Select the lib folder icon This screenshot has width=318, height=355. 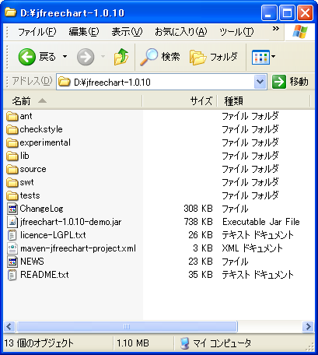pyautogui.click(x=12, y=156)
